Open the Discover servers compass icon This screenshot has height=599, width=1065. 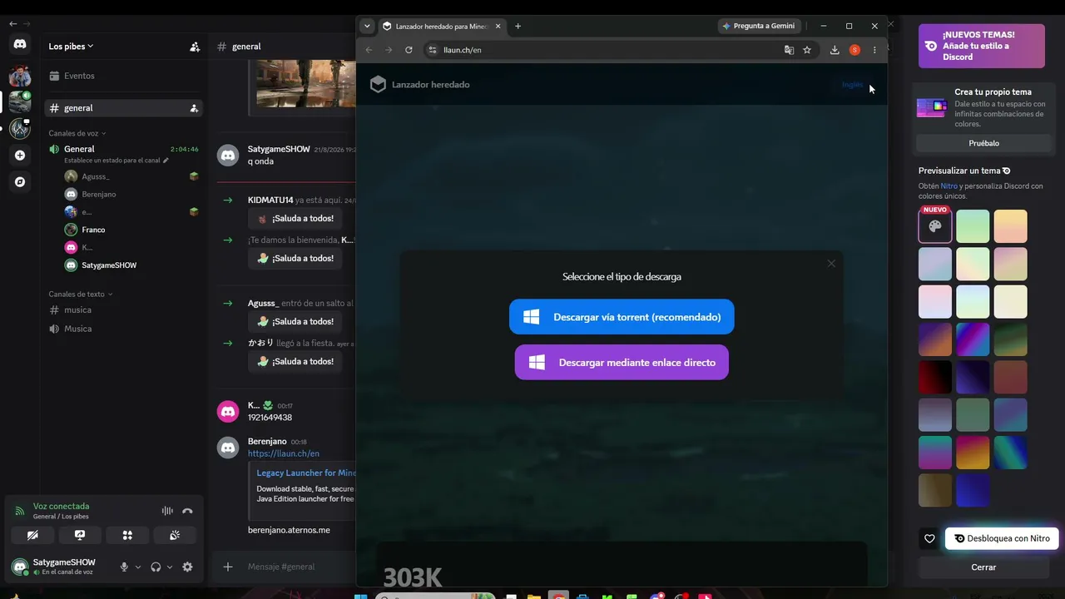(x=20, y=181)
